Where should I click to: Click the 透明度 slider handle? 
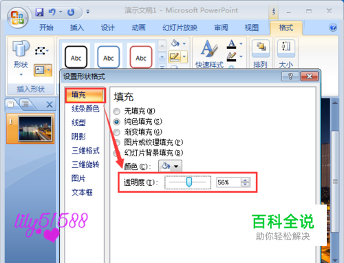189,182
